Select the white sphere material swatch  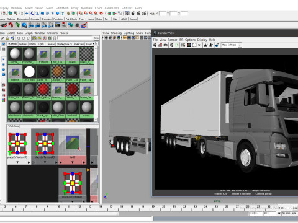29,74
